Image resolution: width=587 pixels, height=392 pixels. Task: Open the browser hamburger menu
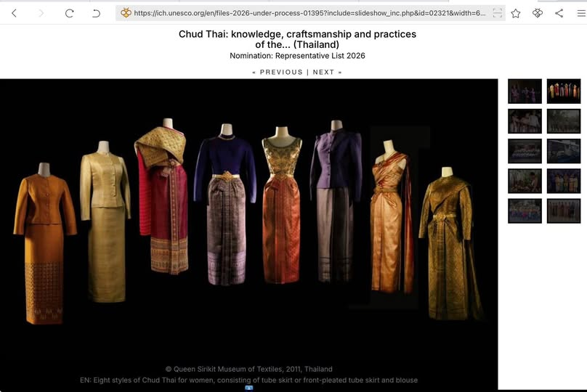click(581, 14)
